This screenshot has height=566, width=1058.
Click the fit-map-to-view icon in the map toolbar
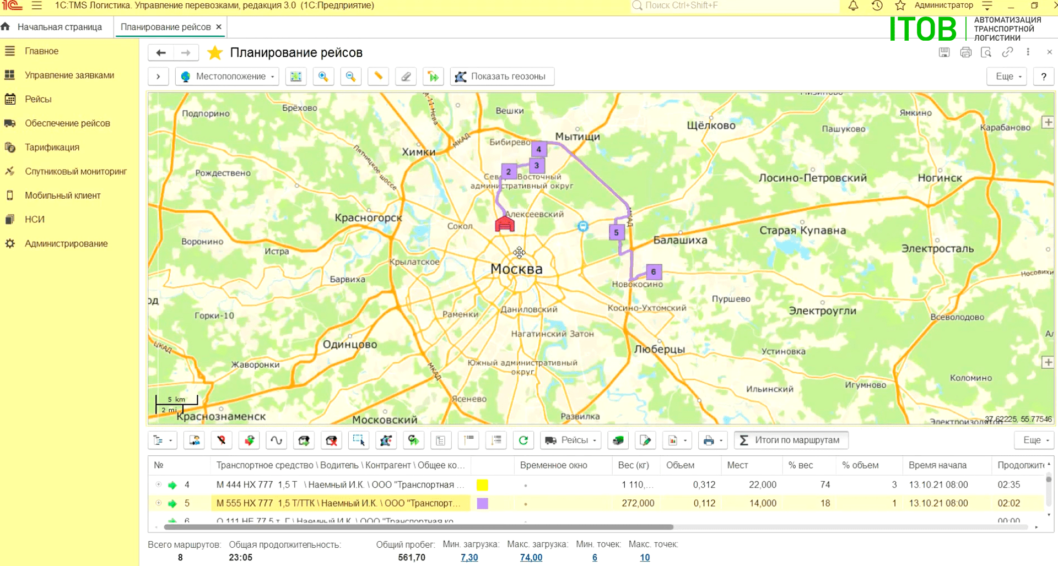296,77
